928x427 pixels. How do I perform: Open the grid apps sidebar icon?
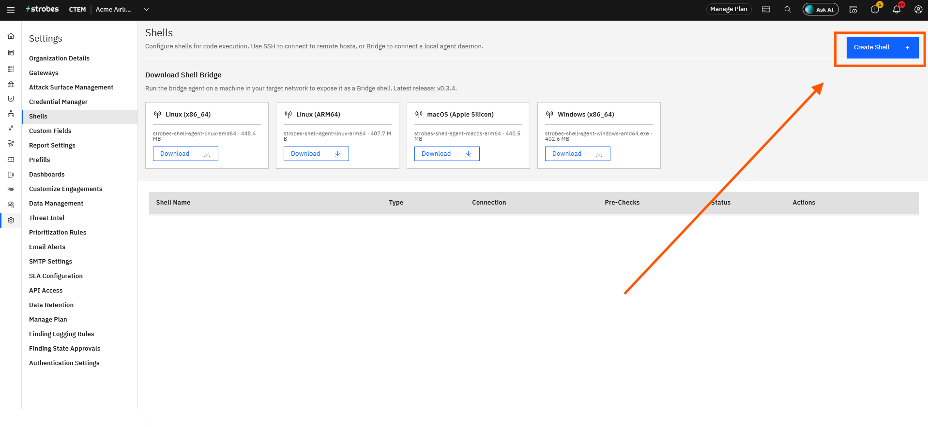pos(11,69)
